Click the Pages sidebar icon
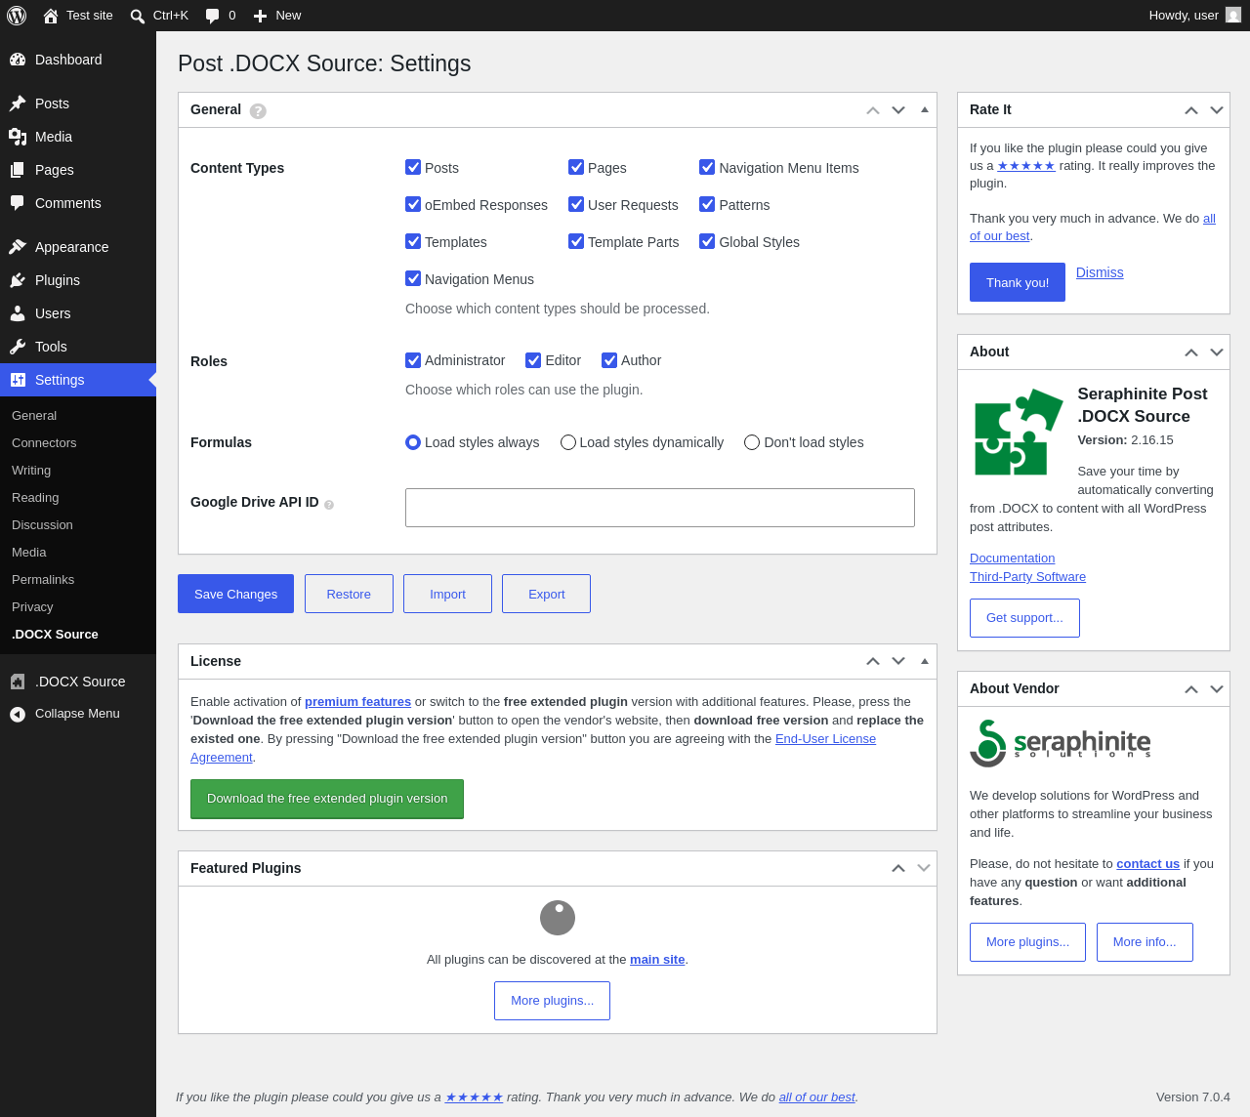 point(18,170)
